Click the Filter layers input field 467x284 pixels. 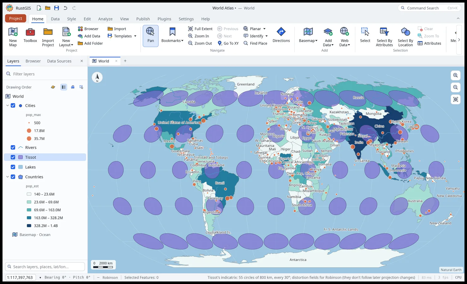45,74
